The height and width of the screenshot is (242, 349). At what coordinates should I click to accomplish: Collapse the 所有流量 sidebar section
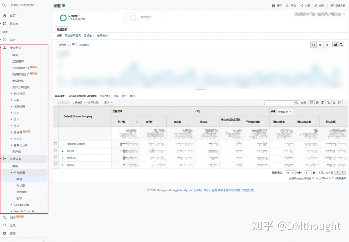coord(19,173)
